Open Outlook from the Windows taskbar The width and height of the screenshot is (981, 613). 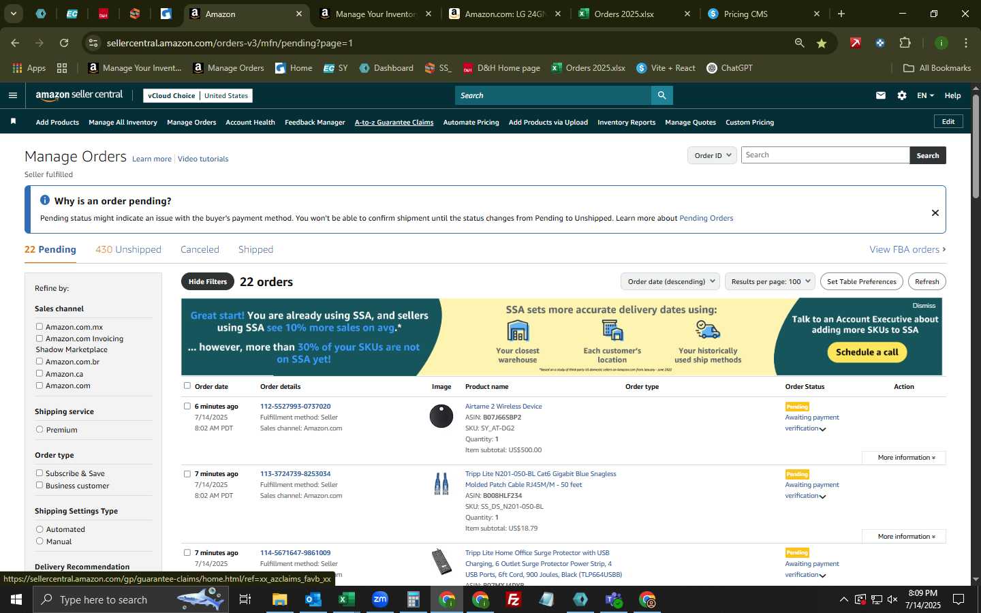[313, 599]
